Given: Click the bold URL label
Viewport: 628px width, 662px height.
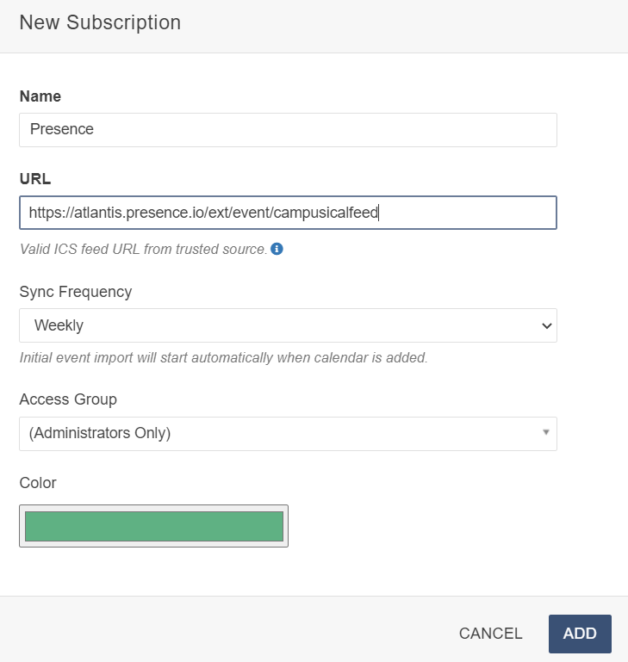Looking at the screenshot, I should tap(35, 179).
